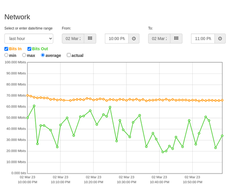Screen dimensions: 230x185
Task: Click the 70.000 Mbits axis label
Action: coord(16,95)
